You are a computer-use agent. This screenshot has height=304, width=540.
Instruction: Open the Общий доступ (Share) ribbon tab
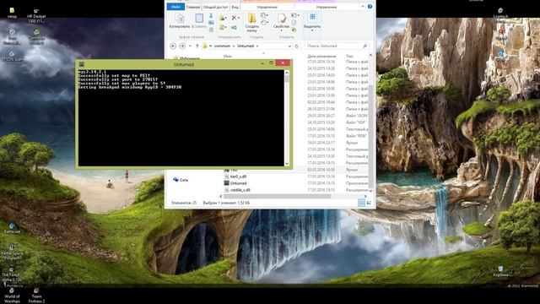coord(216,7)
